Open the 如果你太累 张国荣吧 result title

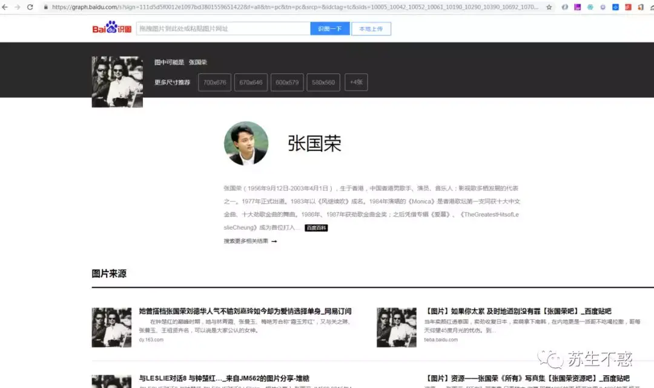518,311
